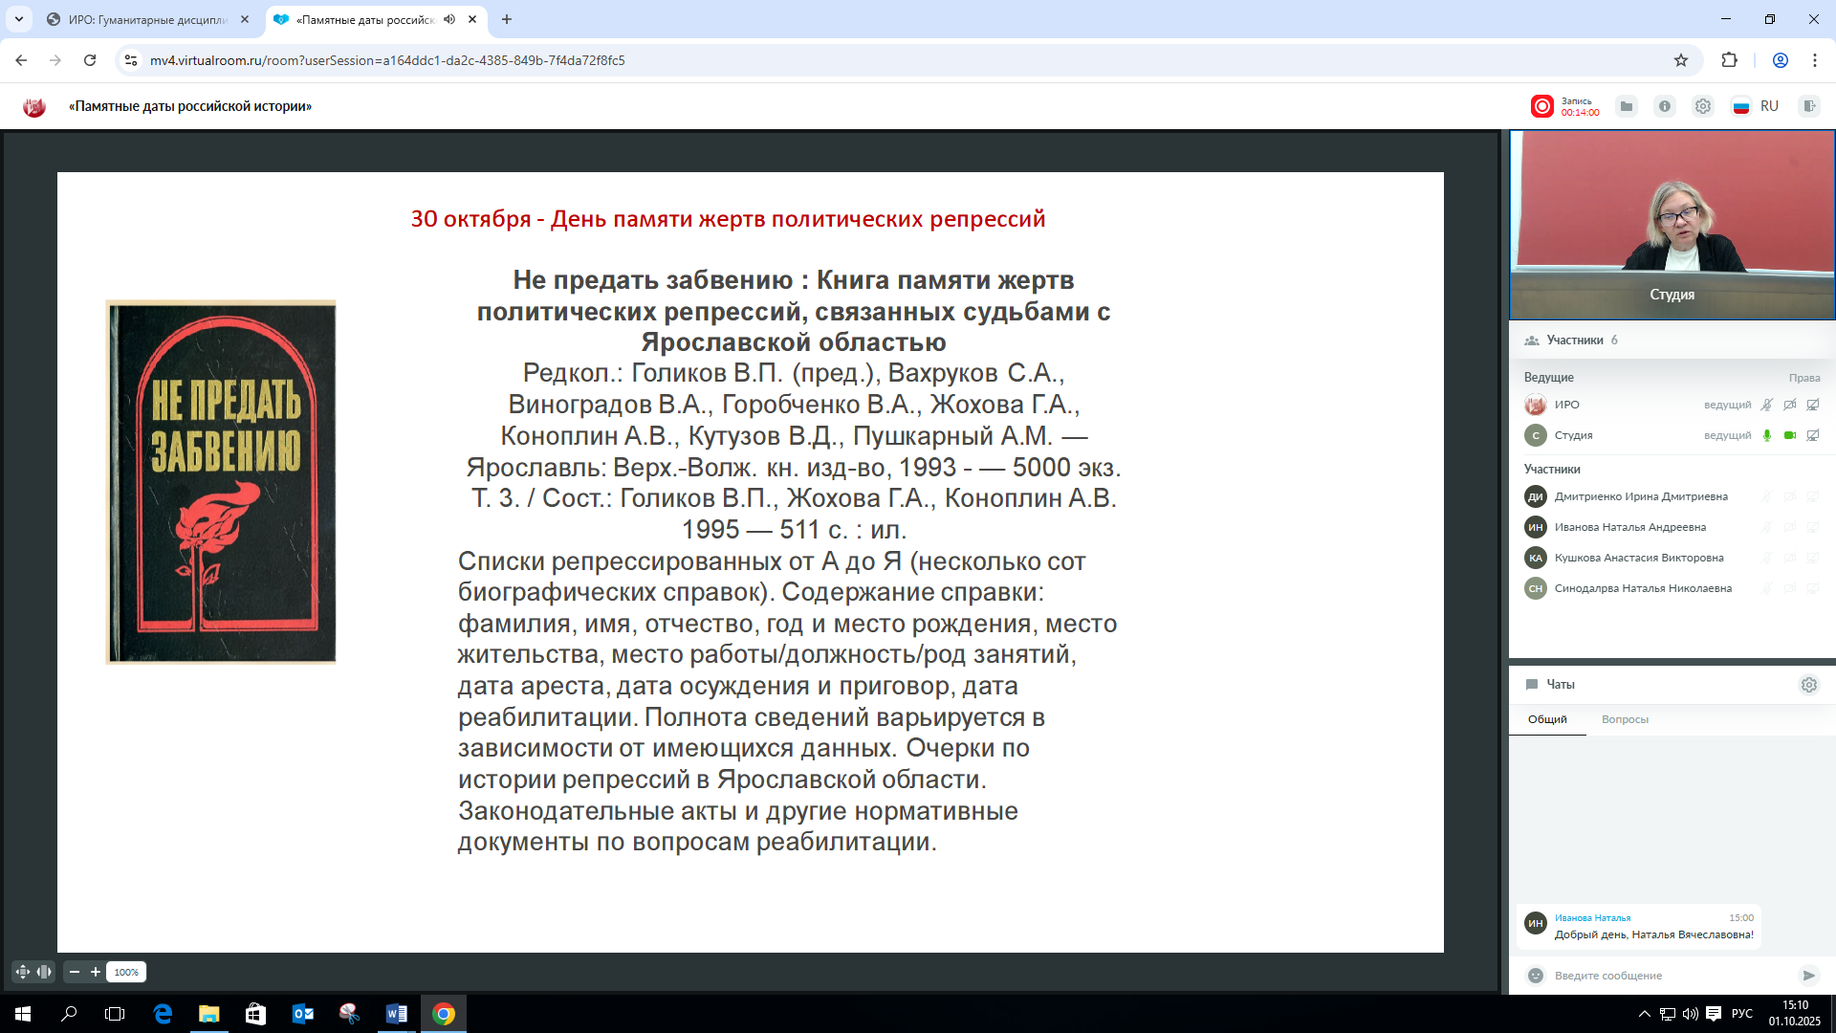This screenshot has height=1033, width=1836.
Task: Toggle muted microphone for ИРО presenter
Action: pyautogui.click(x=1767, y=405)
